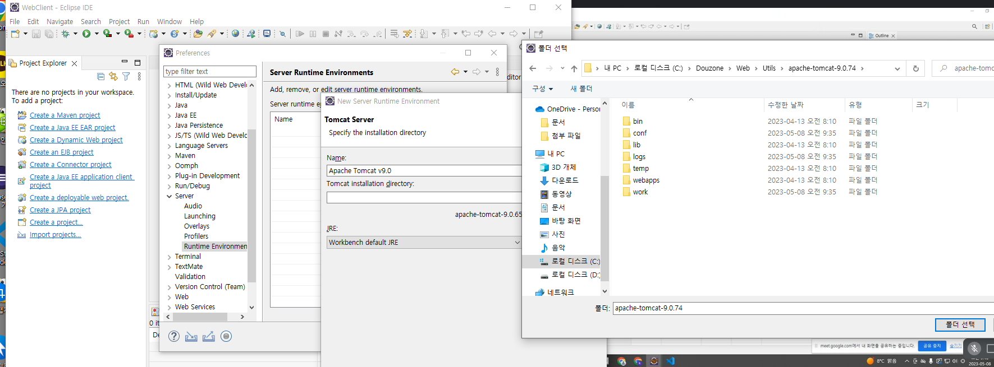
Task: Open the Navigate menu
Action: pos(59,21)
